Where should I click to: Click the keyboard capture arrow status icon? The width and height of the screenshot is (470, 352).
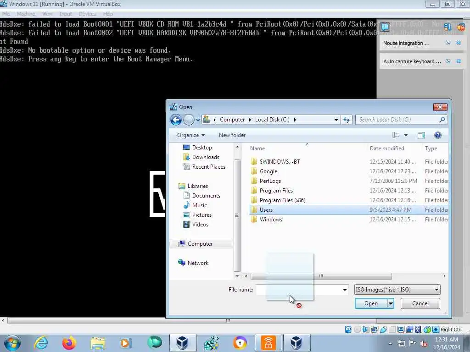click(436, 329)
